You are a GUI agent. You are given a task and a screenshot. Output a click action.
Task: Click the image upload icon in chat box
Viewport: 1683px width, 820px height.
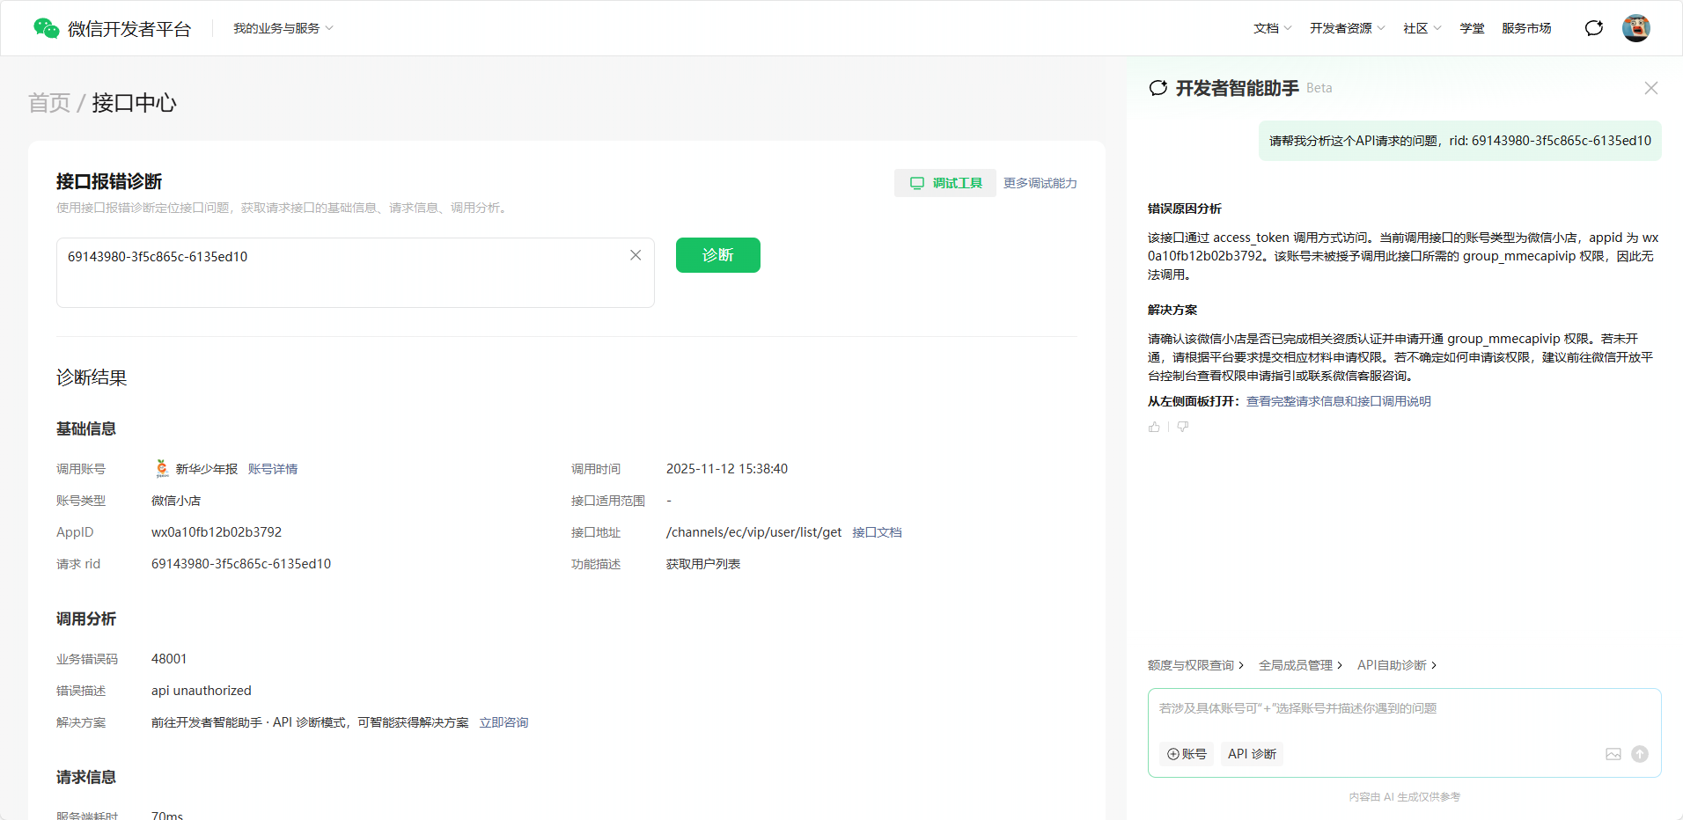(1613, 754)
